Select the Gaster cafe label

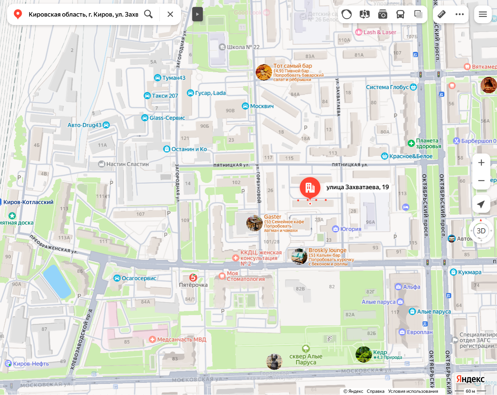tap(272, 217)
